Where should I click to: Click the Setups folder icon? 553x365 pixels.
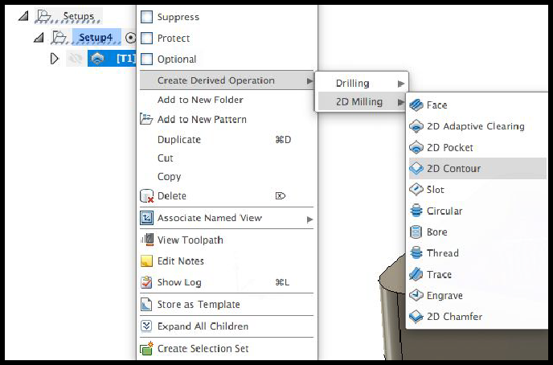pos(44,16)
